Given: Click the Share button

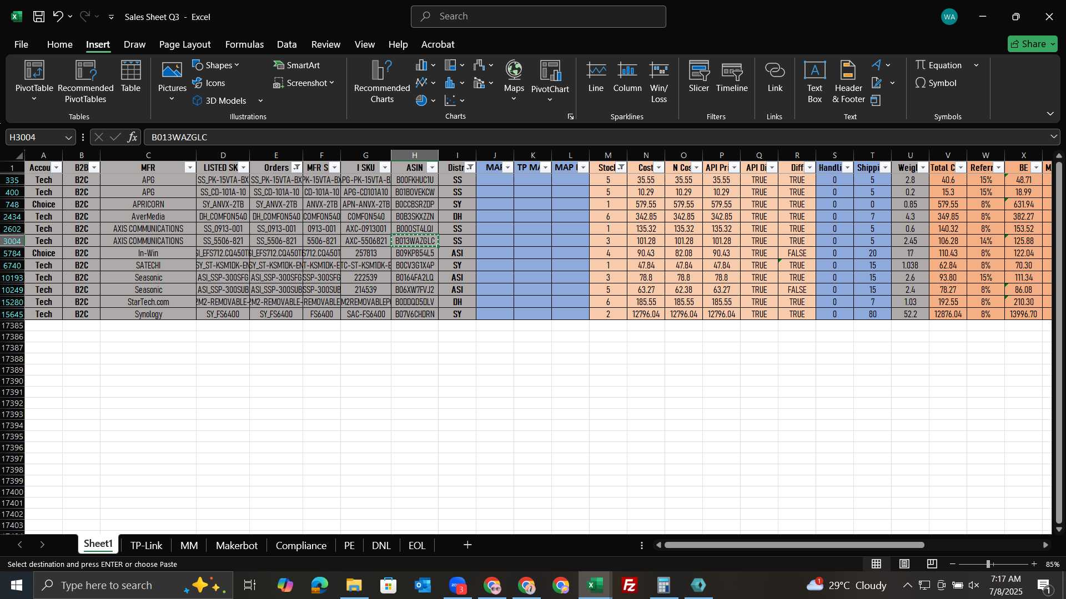Looking at the screenshot, I should click(1032, 44).
